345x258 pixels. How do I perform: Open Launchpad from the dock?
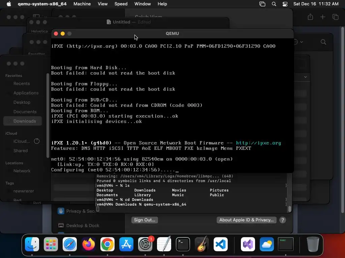coord(51,244)
